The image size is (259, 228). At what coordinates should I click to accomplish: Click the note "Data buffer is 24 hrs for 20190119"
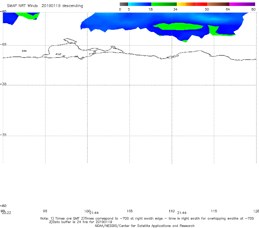coord(80,222)
